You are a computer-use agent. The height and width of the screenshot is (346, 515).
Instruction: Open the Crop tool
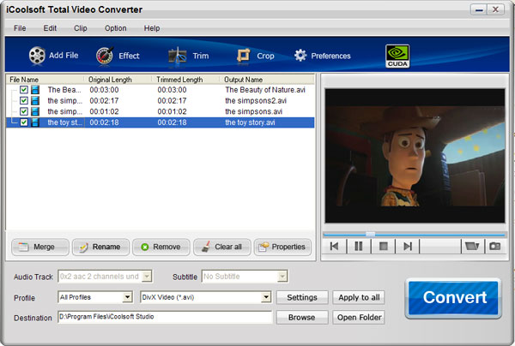(x=244, y=56)
